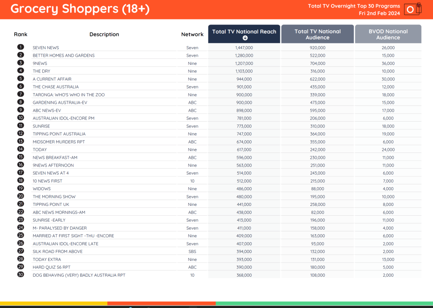Click the rank 5 badge
This screenshot has width=433, height=308.
[21, 79]
